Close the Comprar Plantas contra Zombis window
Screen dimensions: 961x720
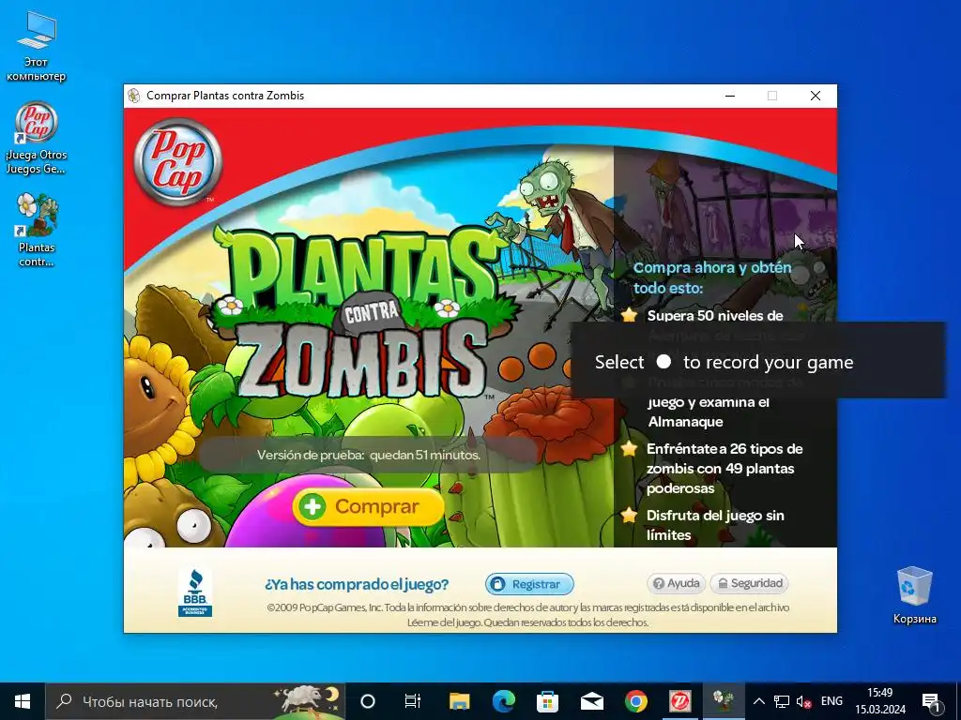816,96
